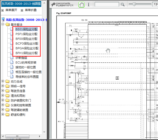158x140 pixels.
Task: Click the horizontal scrollbar left arrow
Action: 3,136
